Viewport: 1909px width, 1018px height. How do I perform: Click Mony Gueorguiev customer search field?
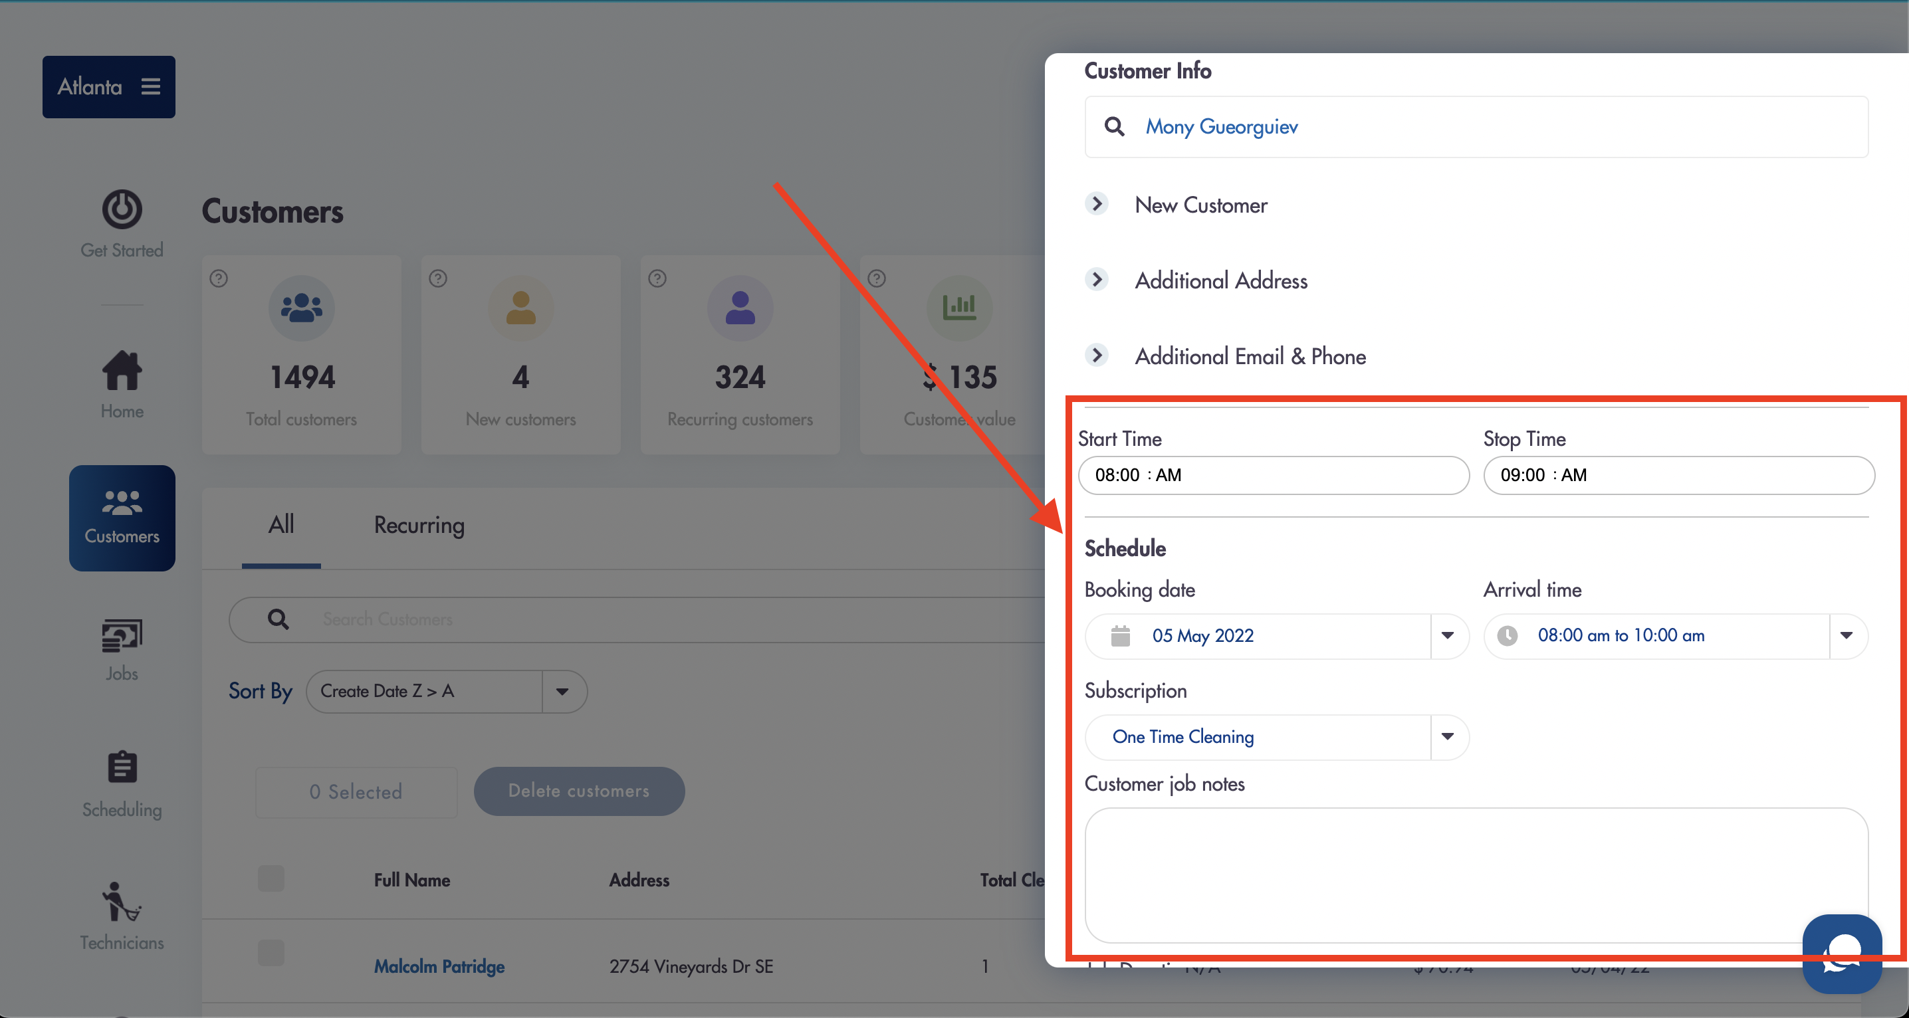[1476, 127]
